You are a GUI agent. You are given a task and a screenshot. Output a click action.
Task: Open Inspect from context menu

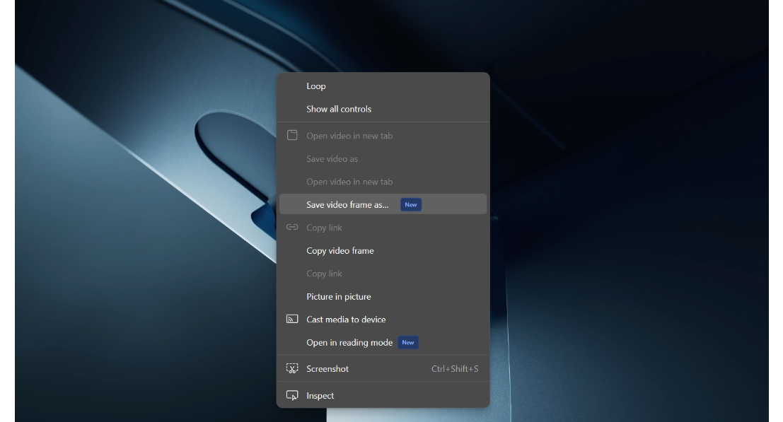pos(383,396)
